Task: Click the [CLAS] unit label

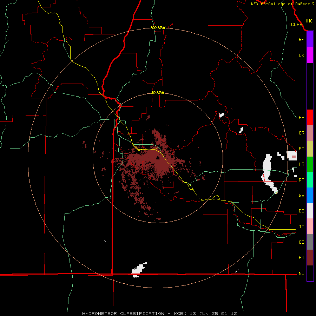Action: [297, 24]
